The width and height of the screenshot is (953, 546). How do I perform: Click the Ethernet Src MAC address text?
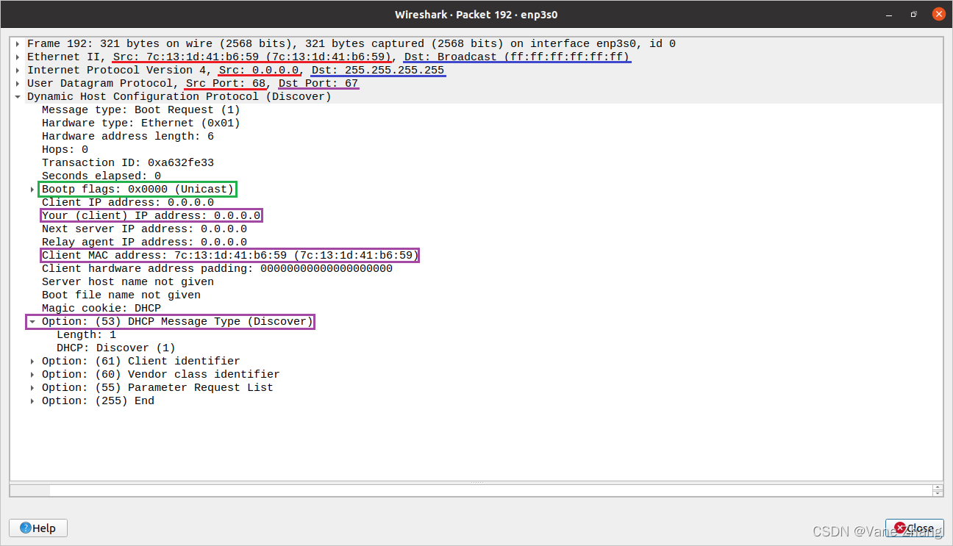251,57
